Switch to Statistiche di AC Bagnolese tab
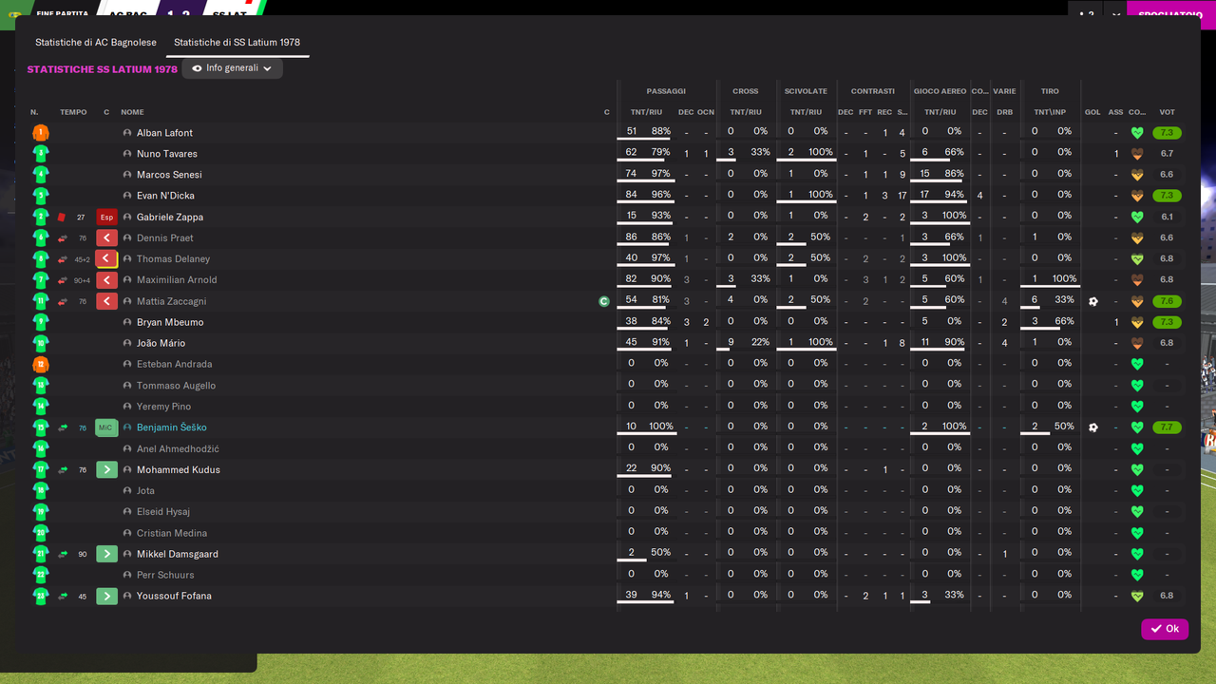 tap(96, 43)
